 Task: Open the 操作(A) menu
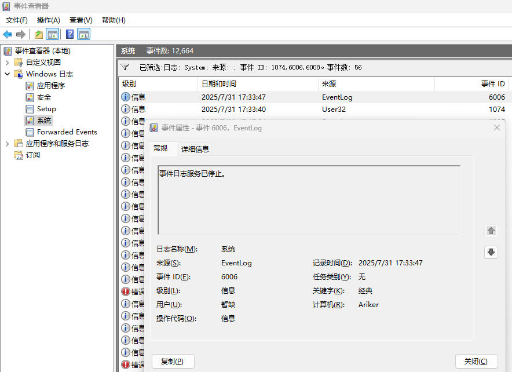(x=48, y=20)
